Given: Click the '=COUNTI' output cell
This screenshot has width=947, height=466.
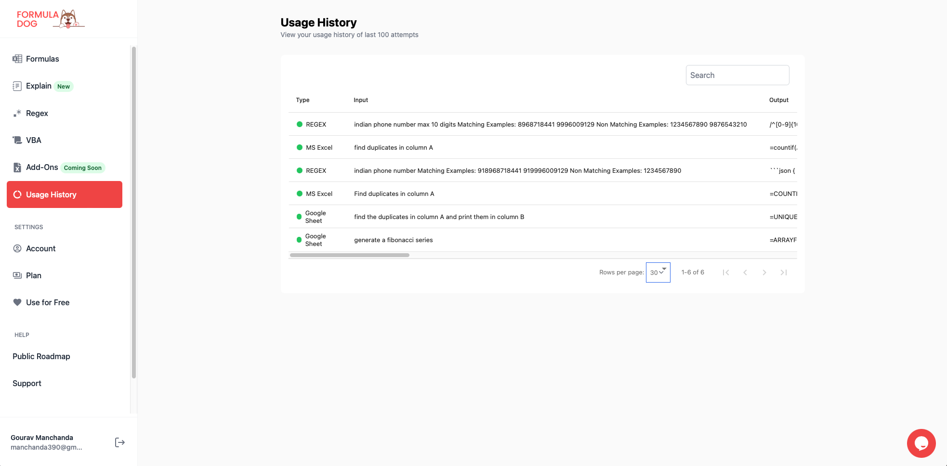Looking at the screenshot, I should click(x=783, y=194).
